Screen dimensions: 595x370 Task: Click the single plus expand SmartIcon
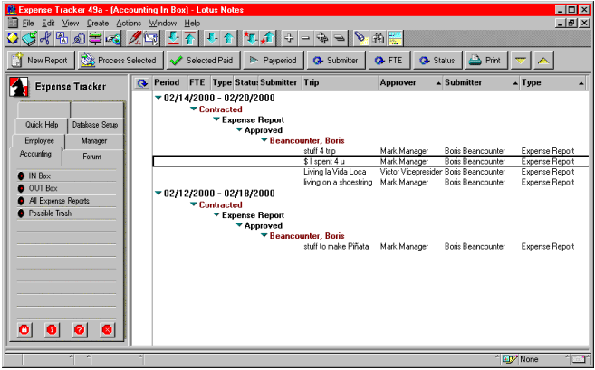(289, 38)
